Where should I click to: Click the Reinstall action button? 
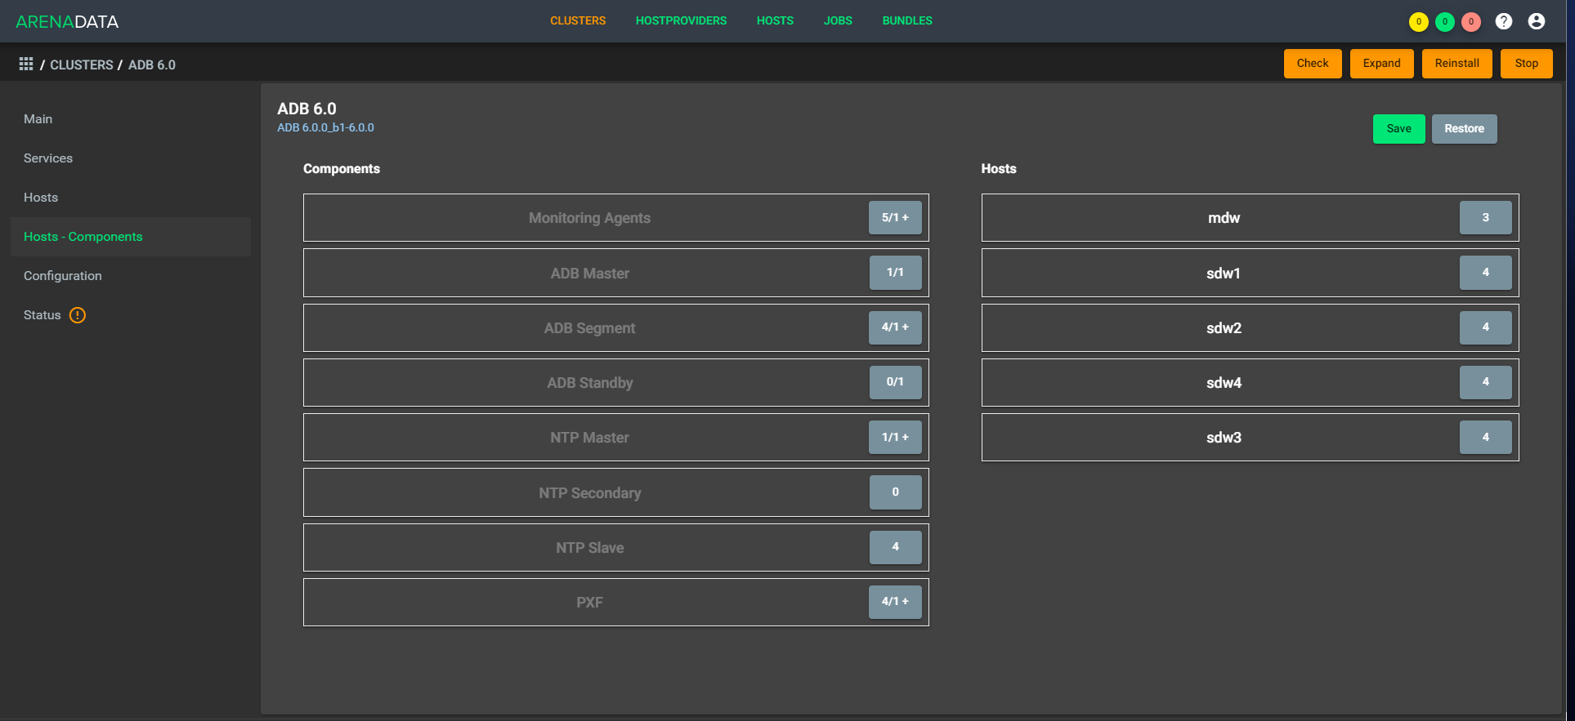click(x=1457, y=64)
